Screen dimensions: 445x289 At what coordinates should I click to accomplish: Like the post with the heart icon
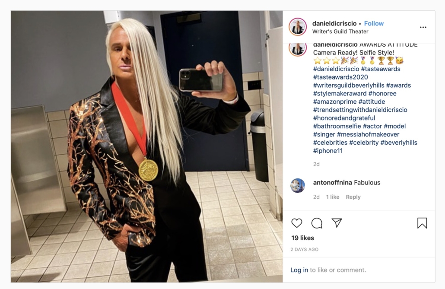point(297,223)
